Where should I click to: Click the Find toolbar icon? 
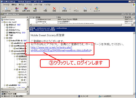[85, 9]
